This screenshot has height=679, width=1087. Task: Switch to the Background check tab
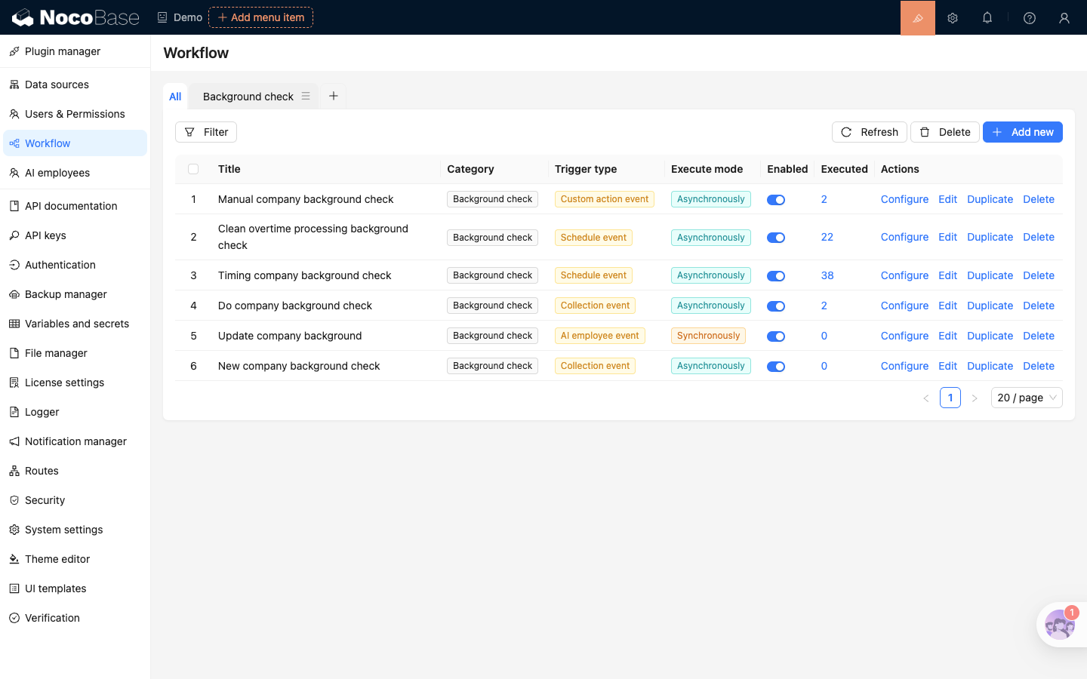248,97
